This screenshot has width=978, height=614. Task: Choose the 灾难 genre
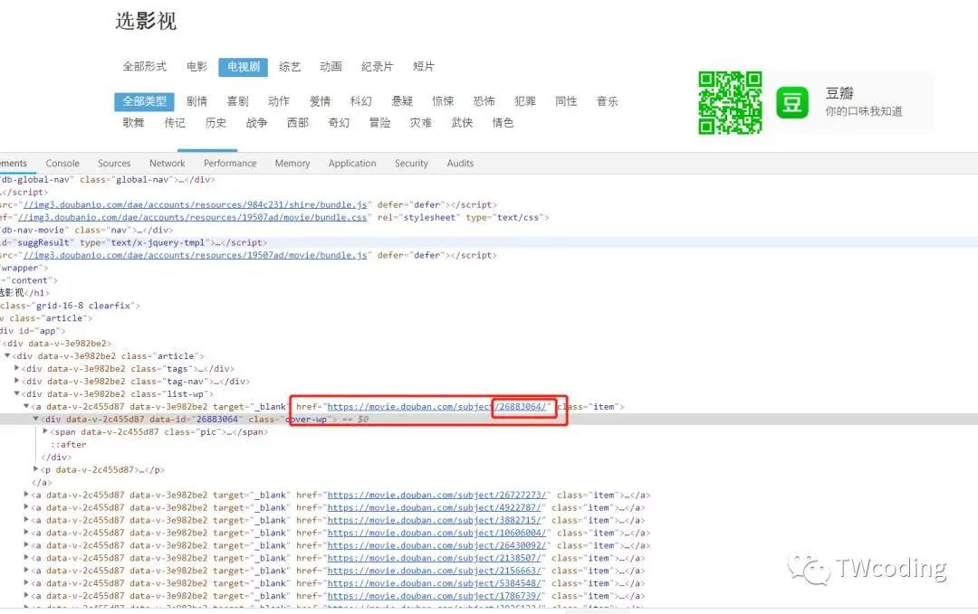[421, 123]
